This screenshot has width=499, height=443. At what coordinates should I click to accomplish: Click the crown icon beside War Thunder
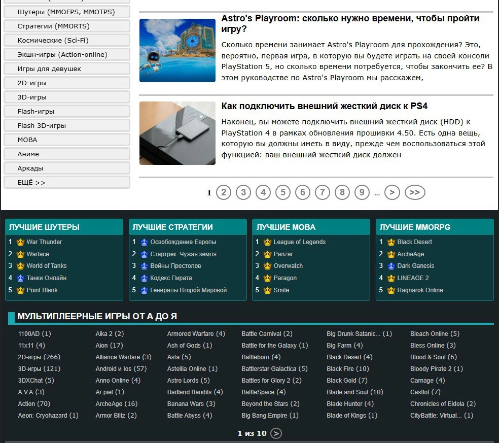(x=20, y=242)
